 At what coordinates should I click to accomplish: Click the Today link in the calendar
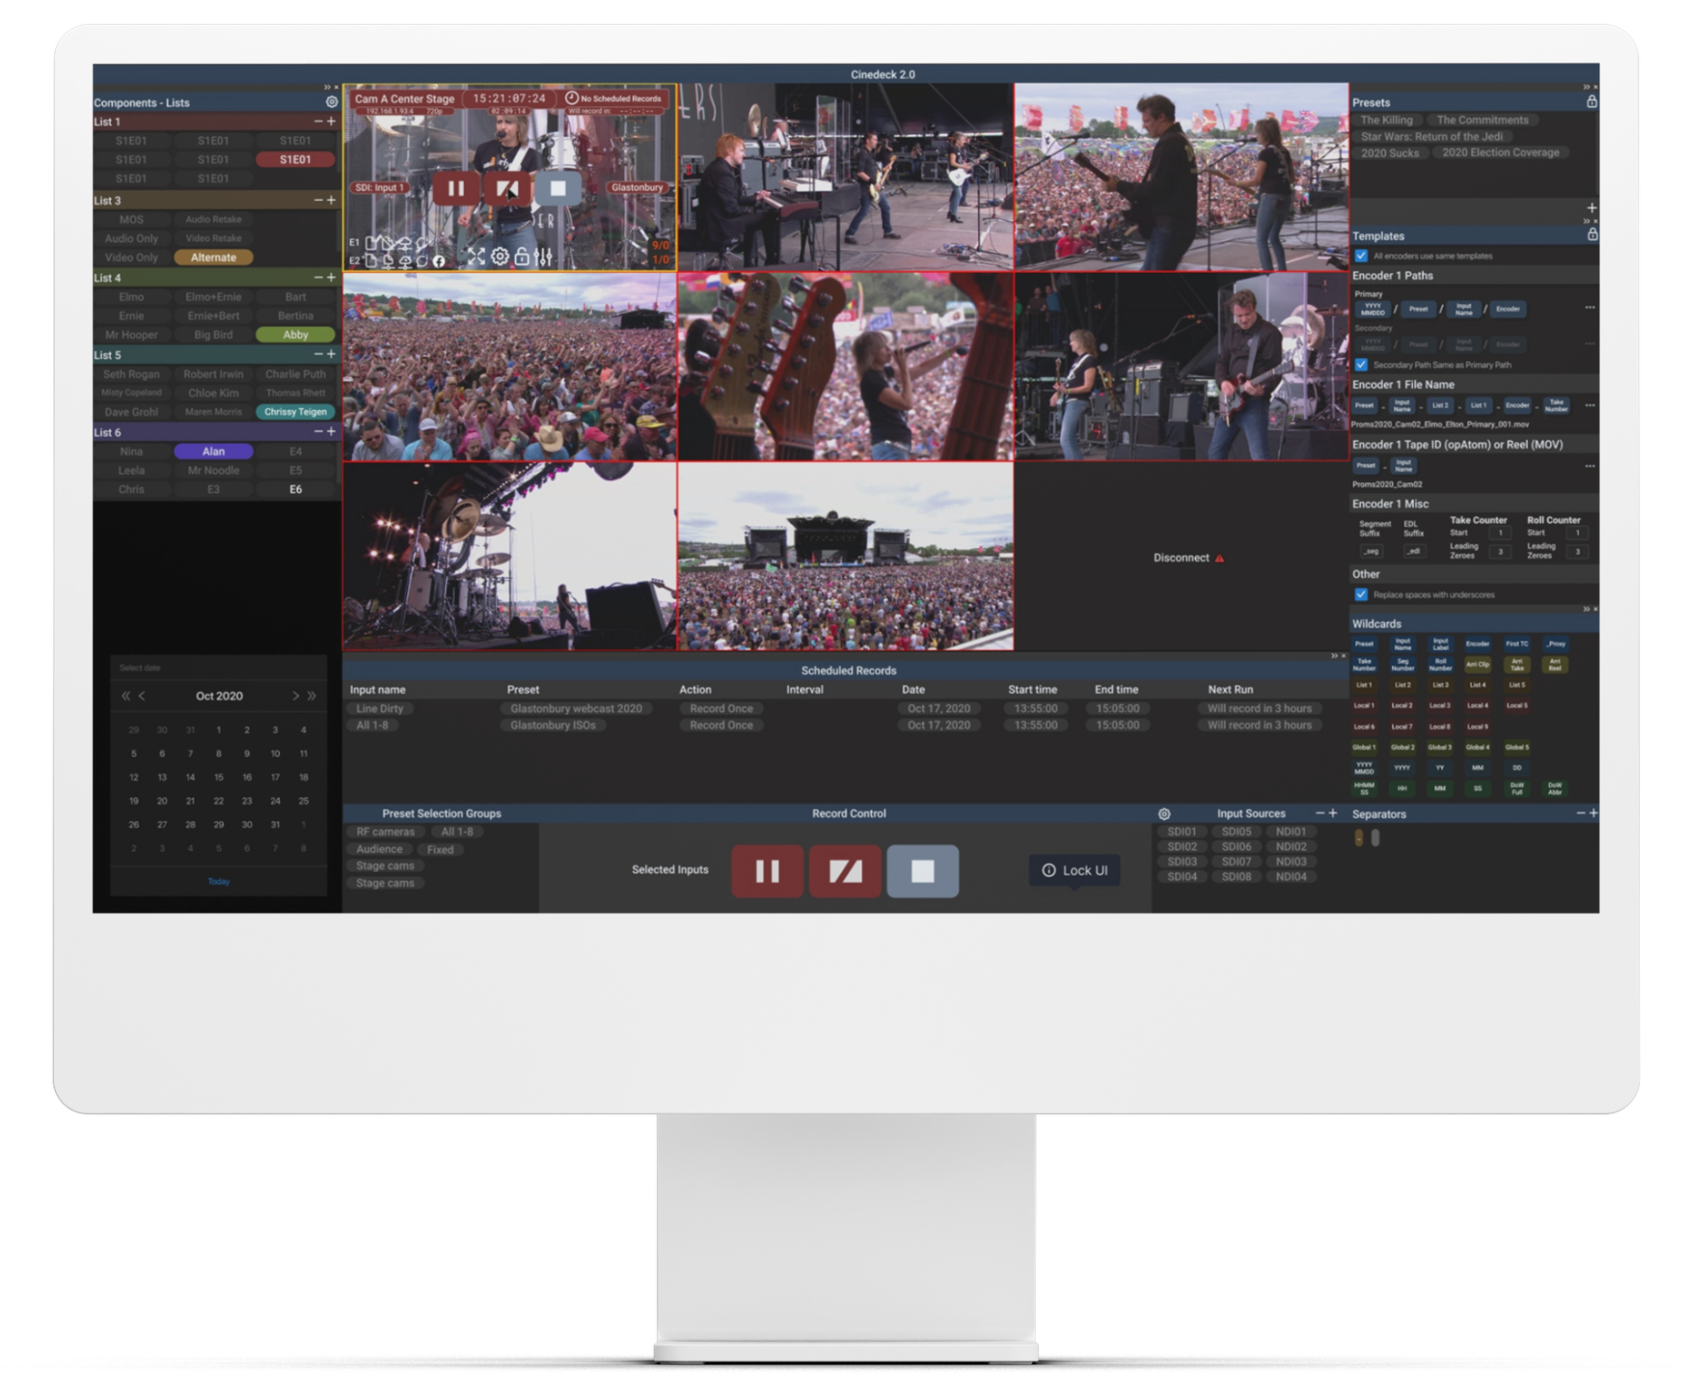218,880
